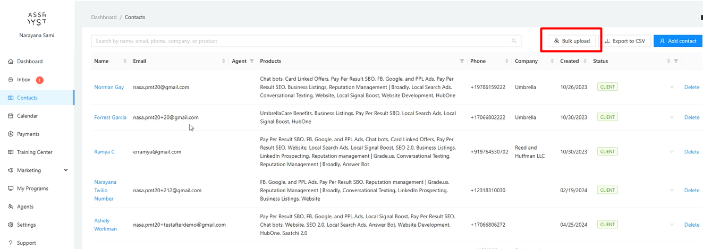Go to Dashboard via the breadcrumb
The image size is (703, 249).
pyautogui.click(x=104, y=17)
